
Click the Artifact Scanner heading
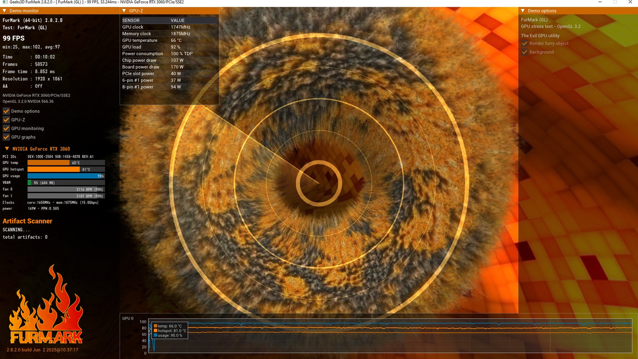point(27,221)
